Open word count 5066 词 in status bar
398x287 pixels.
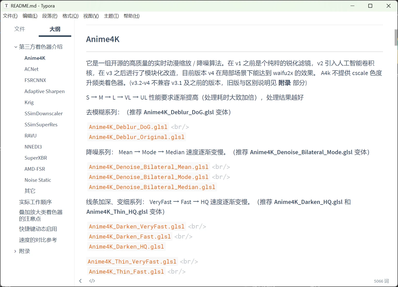tap(381, 281)
